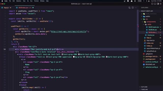Open editor More Actions ellipsis
The image size is (163, 91).
pos(136,8)
